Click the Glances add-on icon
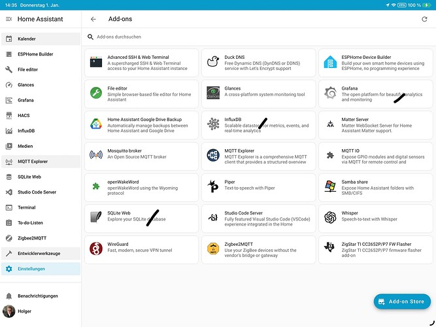Viewport: 436px width, 327px height. pos(213,93)
